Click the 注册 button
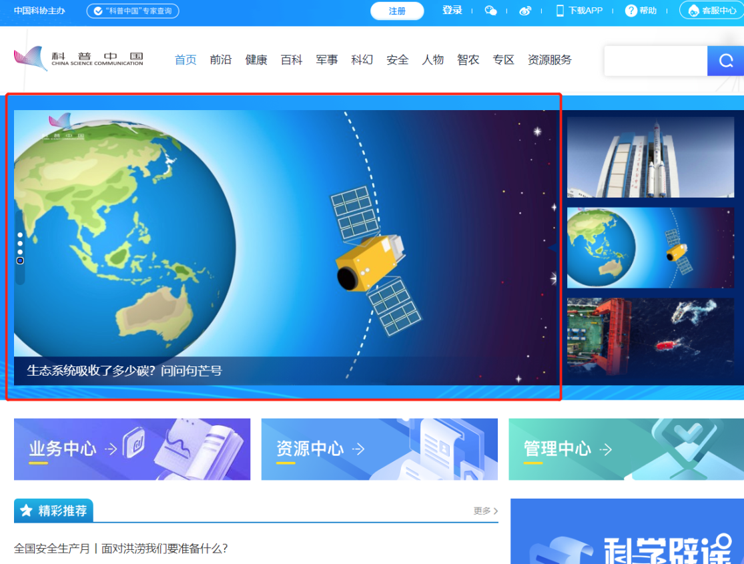744x564 pixels. point(397,11)
